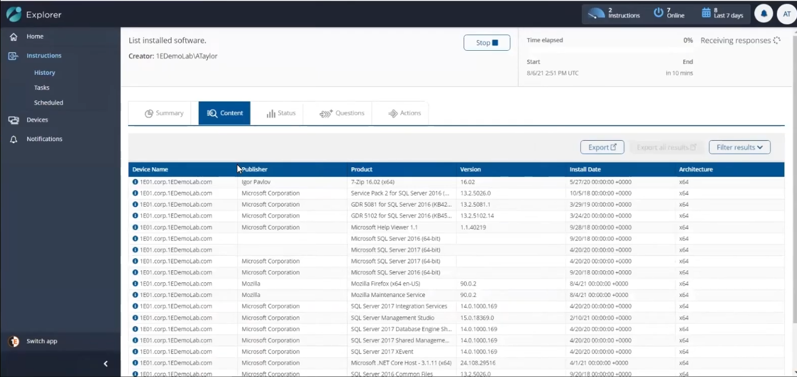Click '7-Zip 16.02 (x64)' product cell
The height and width of the screenshot is (377, 797).
click(373, 182)
